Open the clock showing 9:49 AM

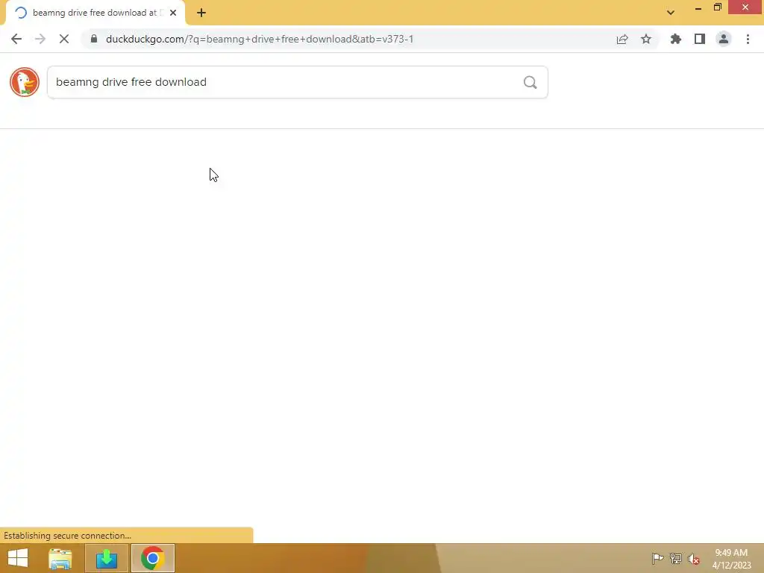pyautogui.click(x=731, y=559)
